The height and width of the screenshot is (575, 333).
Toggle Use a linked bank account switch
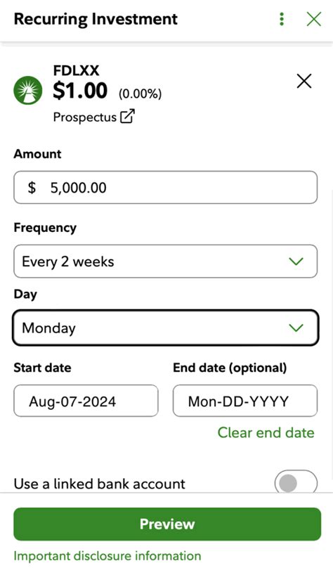[296, 483]
